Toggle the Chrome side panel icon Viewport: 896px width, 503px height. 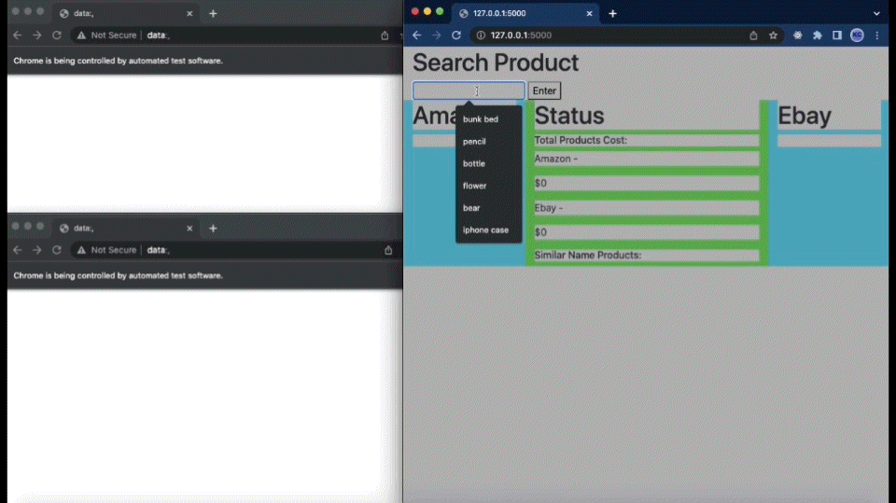[837, 35]
